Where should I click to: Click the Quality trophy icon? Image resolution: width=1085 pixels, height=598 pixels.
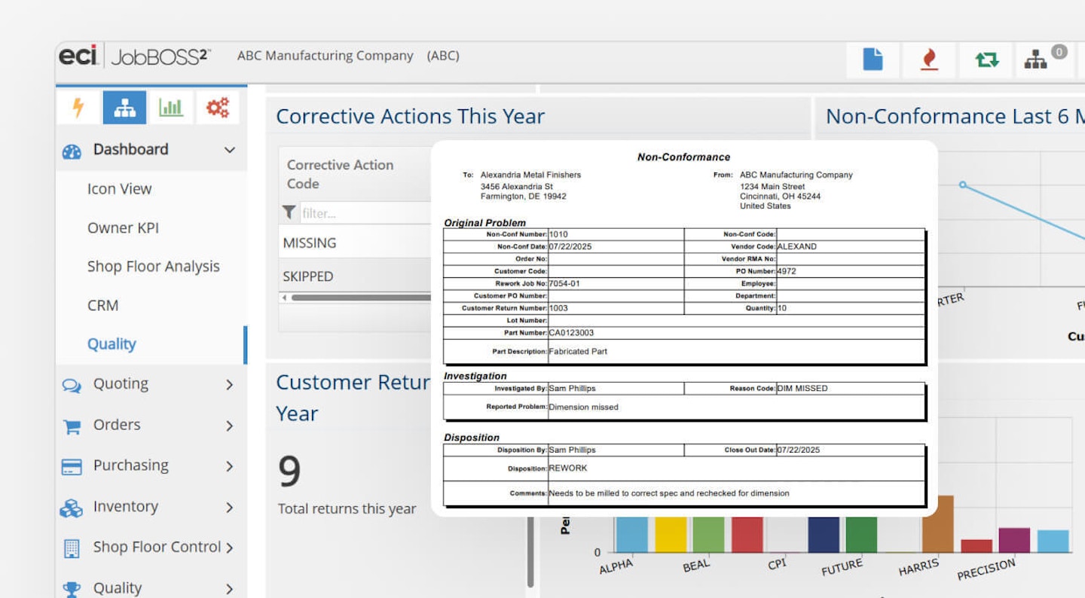click(x=72, y=589)
